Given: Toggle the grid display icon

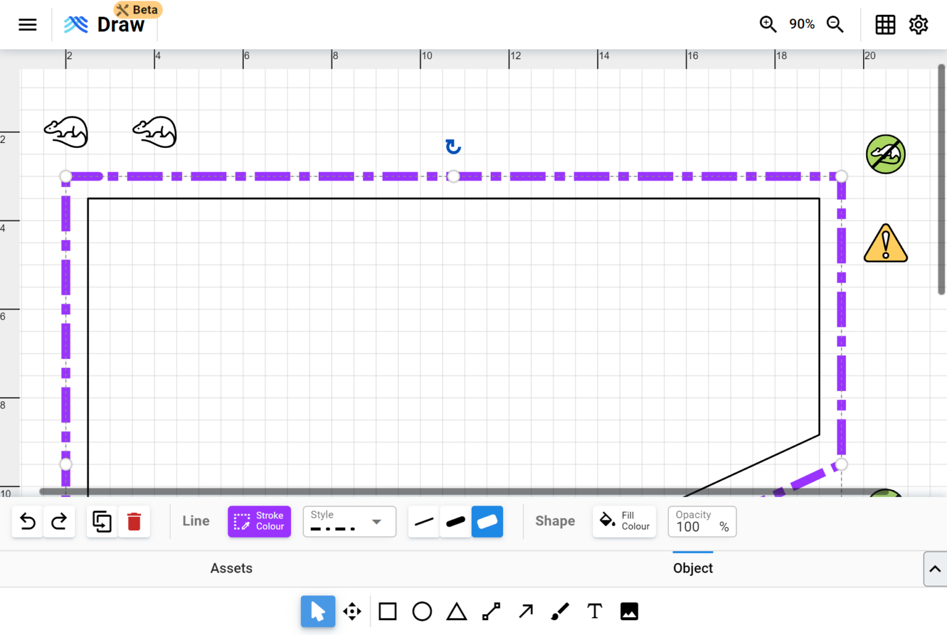Looking at the screenshot, I should (x=885, y=25).
